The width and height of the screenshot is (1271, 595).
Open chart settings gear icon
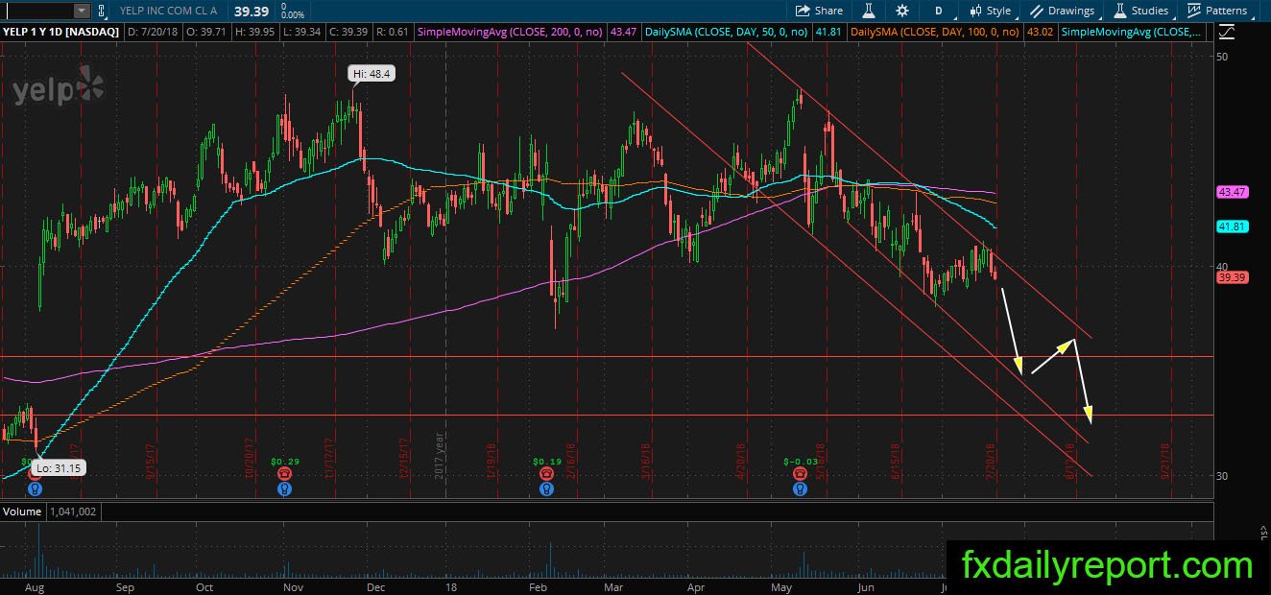[902, 11]
